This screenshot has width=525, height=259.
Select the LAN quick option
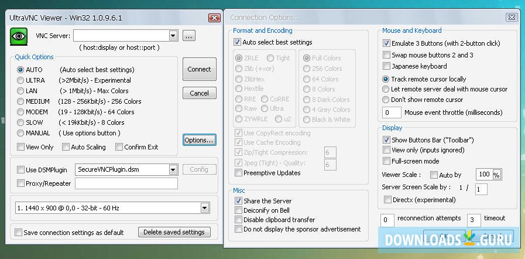(x=20, y=91)
